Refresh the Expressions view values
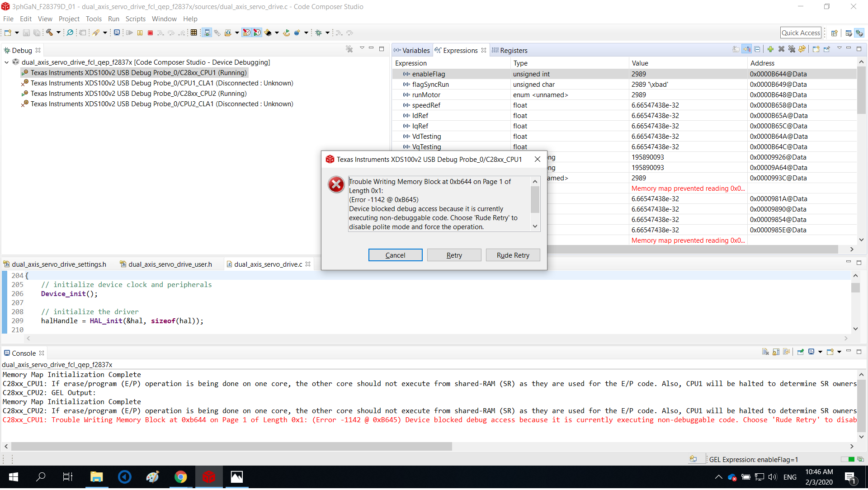 point(803,49)
